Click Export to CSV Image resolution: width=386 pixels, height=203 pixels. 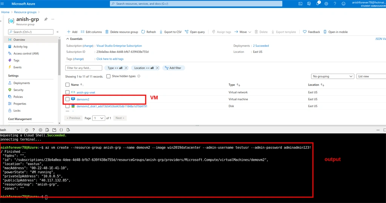click(x=170, y=32)
